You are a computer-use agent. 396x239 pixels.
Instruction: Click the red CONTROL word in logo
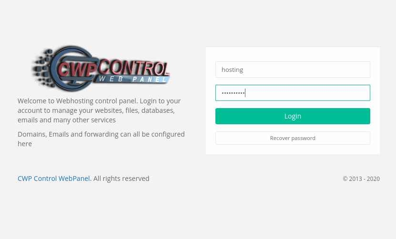(134, 67)
